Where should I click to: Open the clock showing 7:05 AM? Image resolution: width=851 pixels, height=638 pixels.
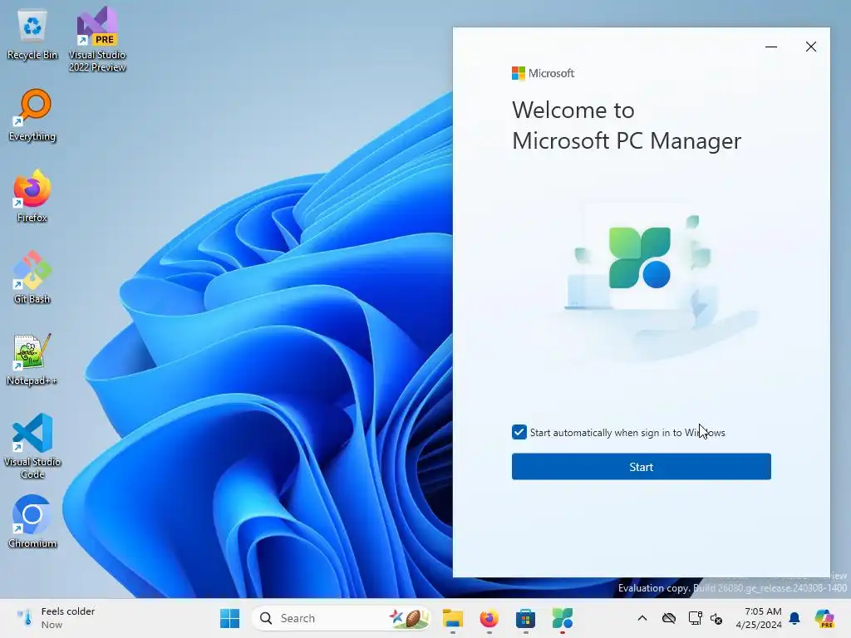click(x=759, y=618)
